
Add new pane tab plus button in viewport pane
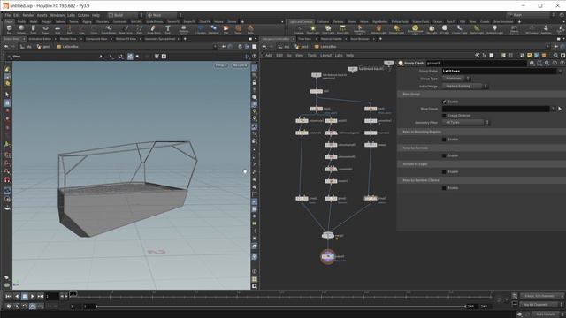(x=185, y=39)
